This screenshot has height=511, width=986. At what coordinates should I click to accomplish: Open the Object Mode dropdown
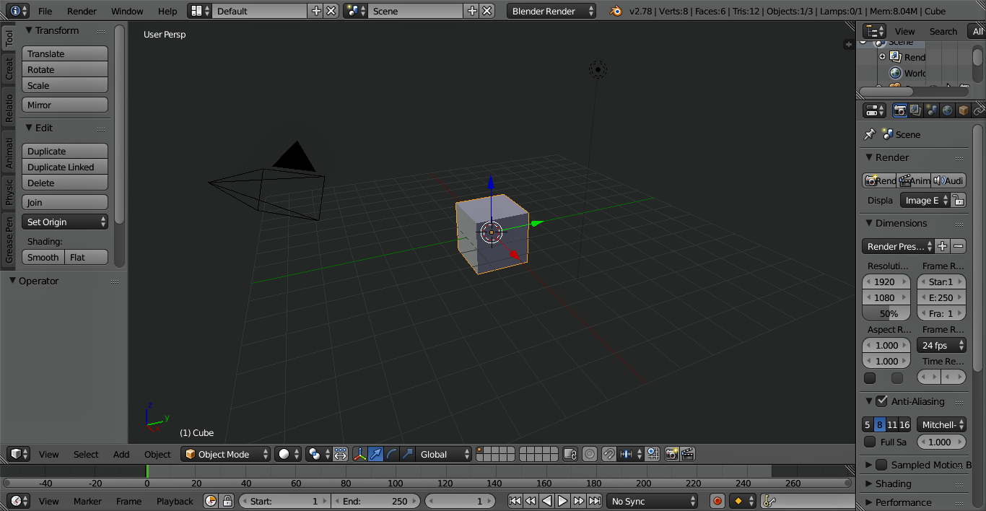(224, 454)
